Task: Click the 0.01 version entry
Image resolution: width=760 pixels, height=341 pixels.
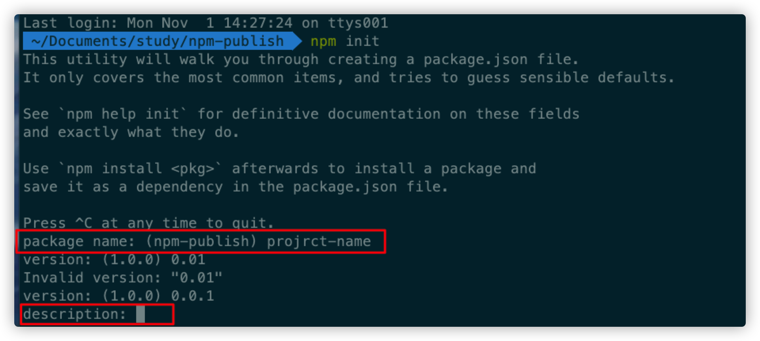Action: coord(188,260)
